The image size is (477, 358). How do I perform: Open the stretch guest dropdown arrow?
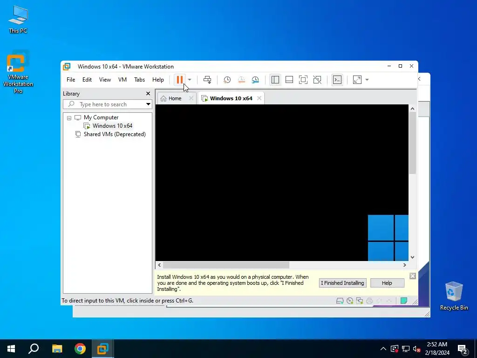(367, 80)
